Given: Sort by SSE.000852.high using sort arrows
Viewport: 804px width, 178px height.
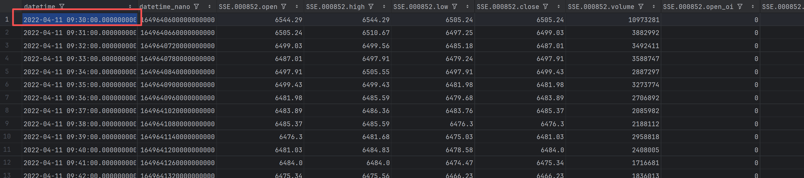Looking at the screenshot, I should click(384, 6).
